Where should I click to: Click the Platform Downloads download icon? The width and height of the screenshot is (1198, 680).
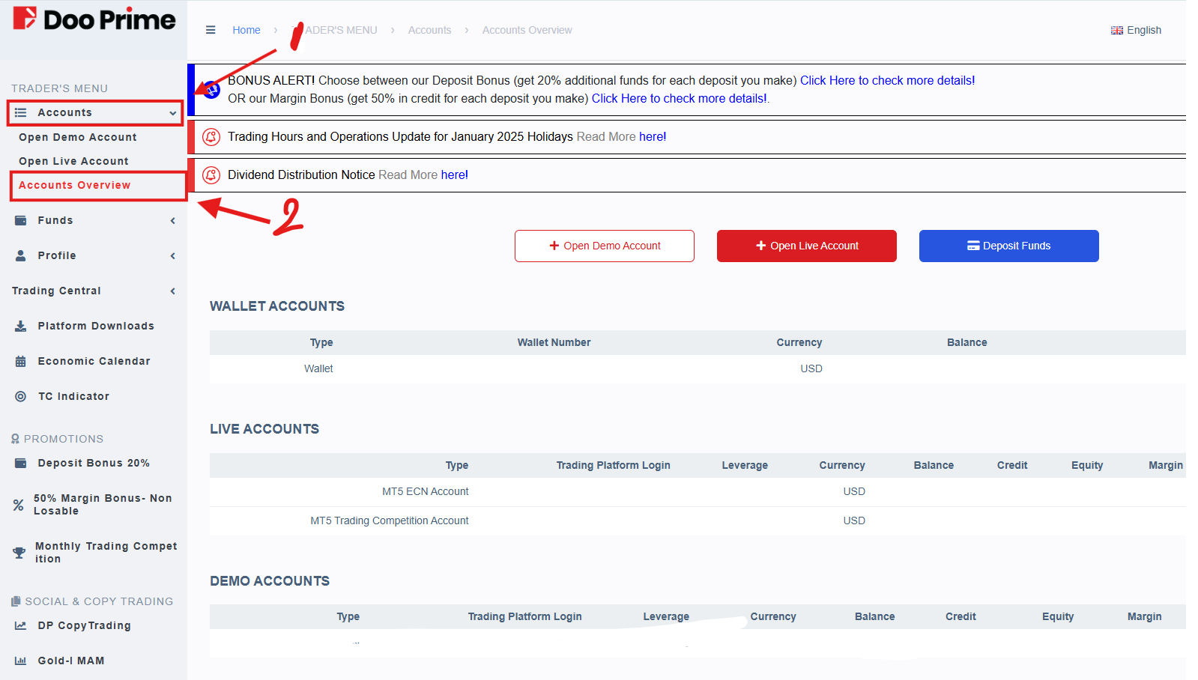pyautogui.click(x=21, y=326)
